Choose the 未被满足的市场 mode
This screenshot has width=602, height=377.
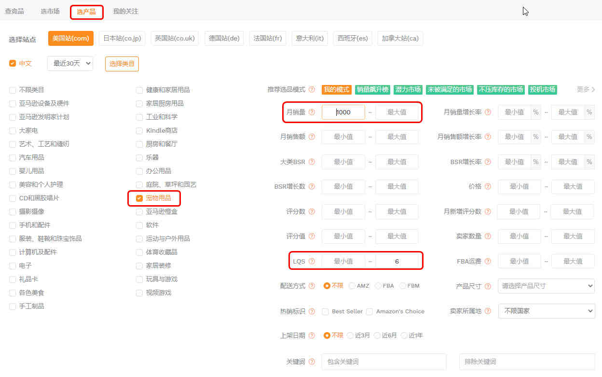point(450,89)
